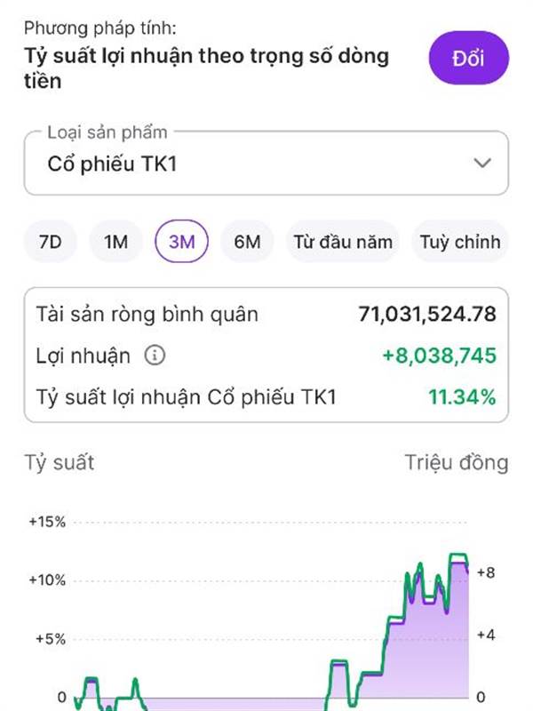Choose the 6M time range
The width and height of the screenshot is (533, 711).
click(x=247, y=242)
